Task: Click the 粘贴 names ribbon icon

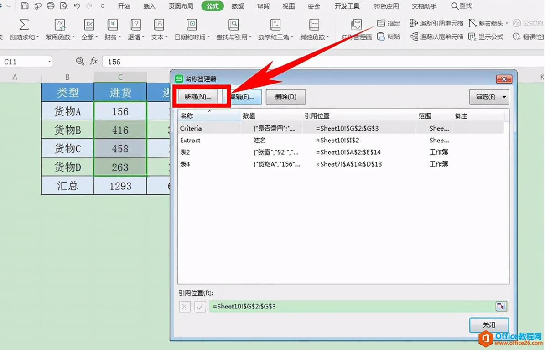Action: [381, 37]
